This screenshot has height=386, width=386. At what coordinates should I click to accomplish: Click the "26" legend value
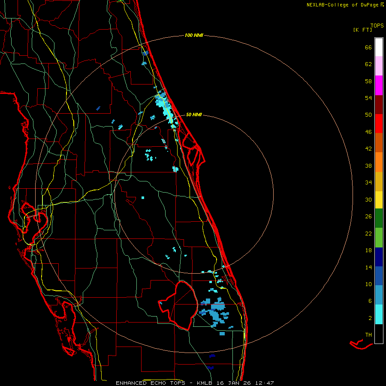(x=368, y=217)
